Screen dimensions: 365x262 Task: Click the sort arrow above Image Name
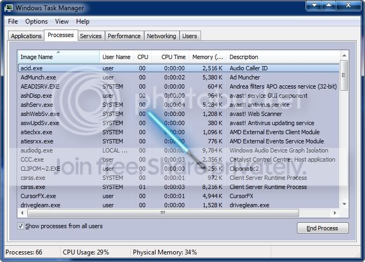coord(58,52)
